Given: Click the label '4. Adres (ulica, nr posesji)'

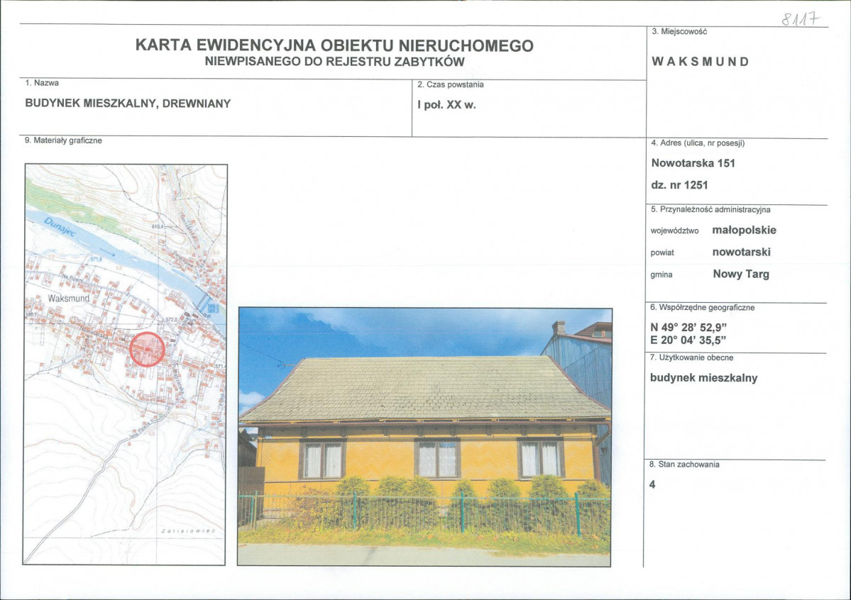Looking at the screenshot, I should click(x=698, y=143).
